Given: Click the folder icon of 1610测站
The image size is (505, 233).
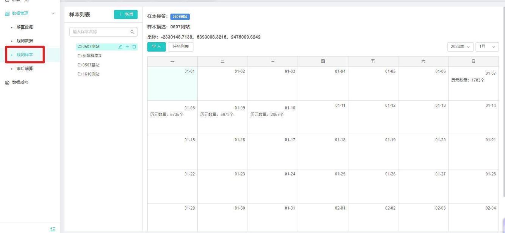Looking at the screenshot, I should pos(80,74).
